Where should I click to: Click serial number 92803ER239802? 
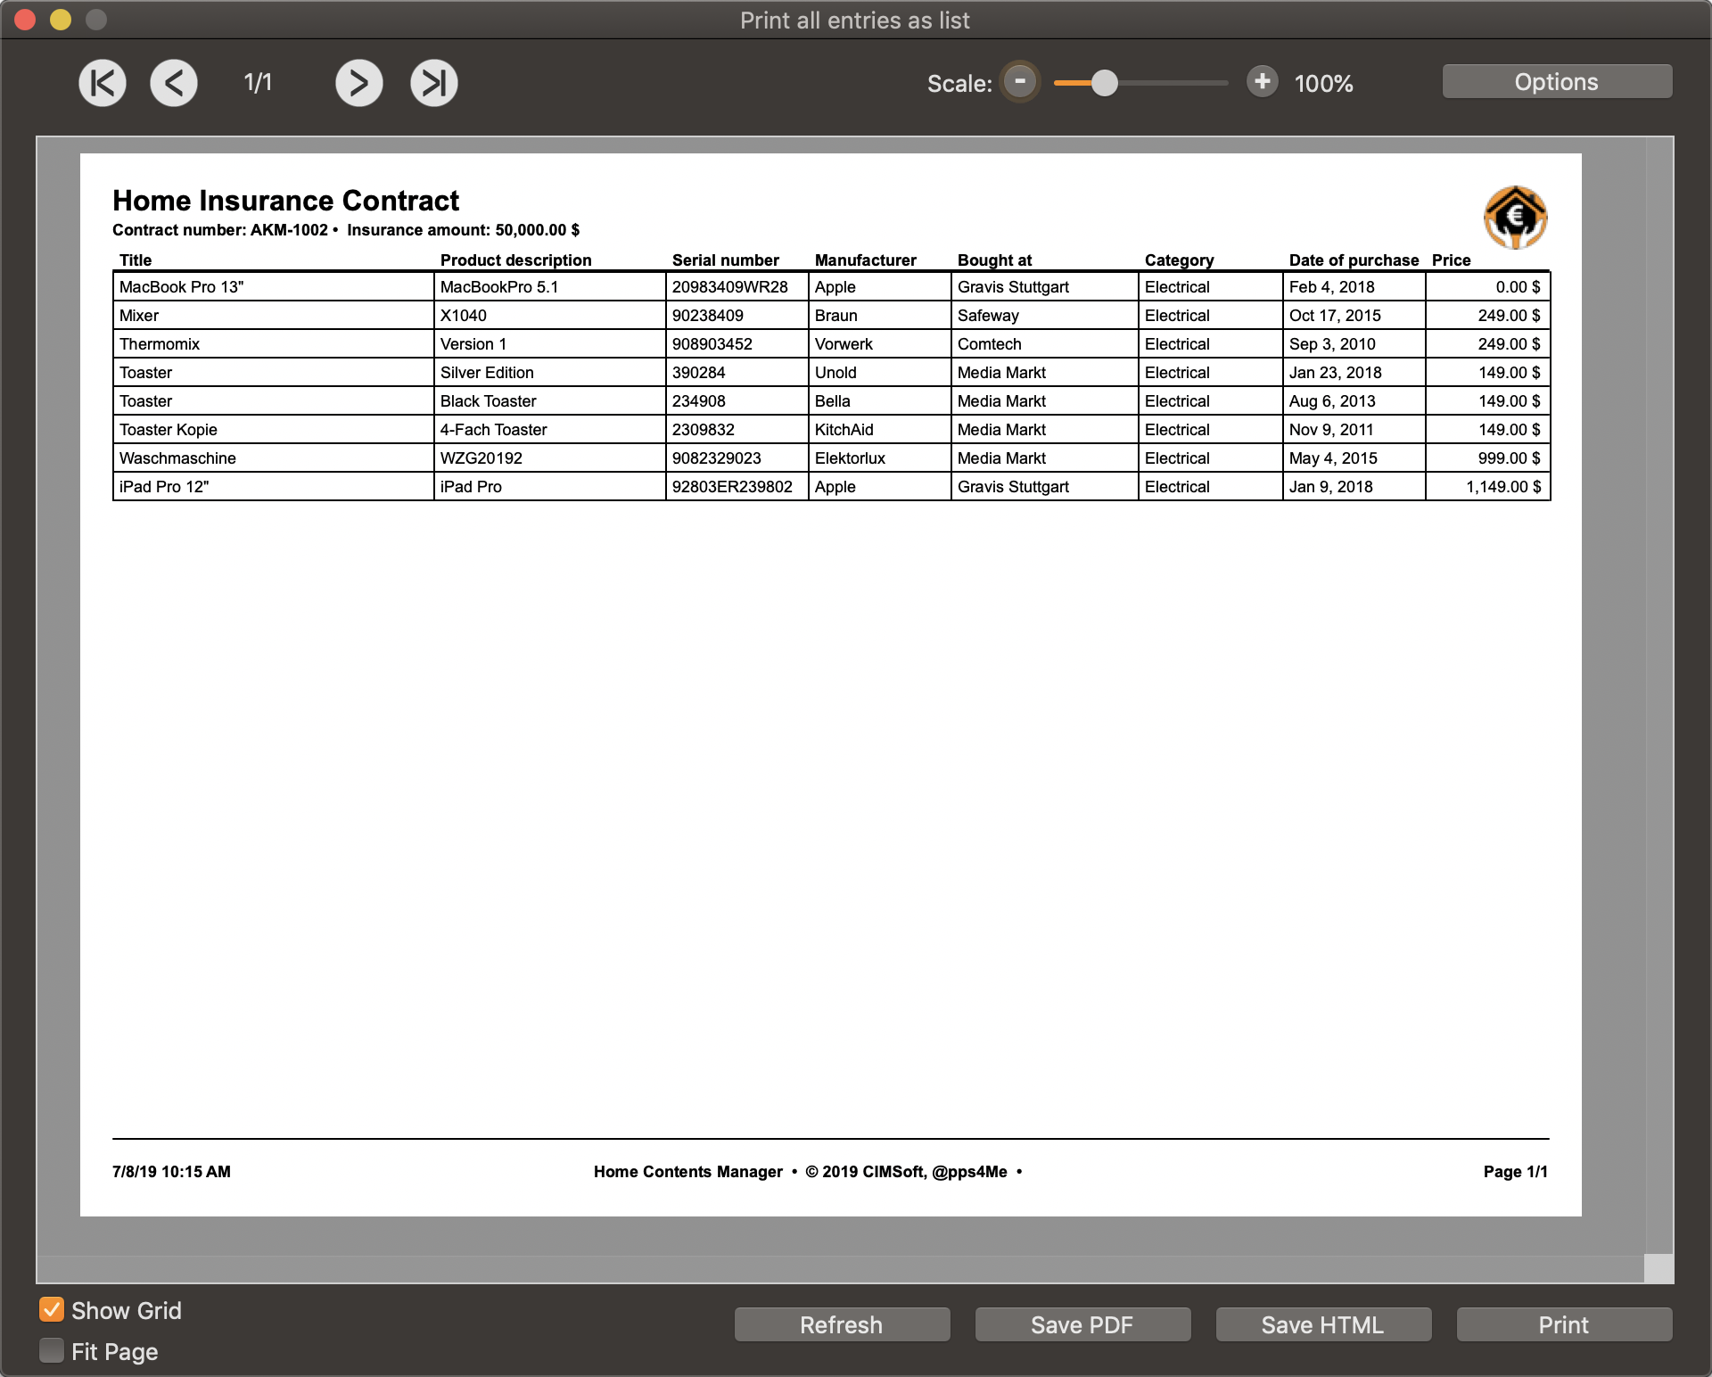click(x=737, y=487)
